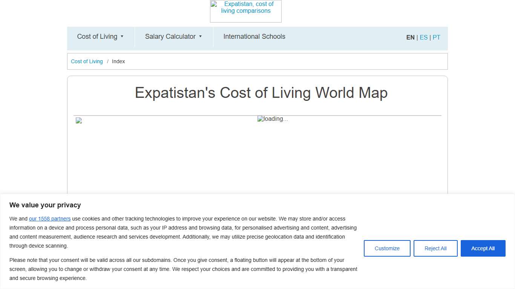The image size is (515, 289).
Task: Click the broken image placeholder on the left
Action: 78,120
